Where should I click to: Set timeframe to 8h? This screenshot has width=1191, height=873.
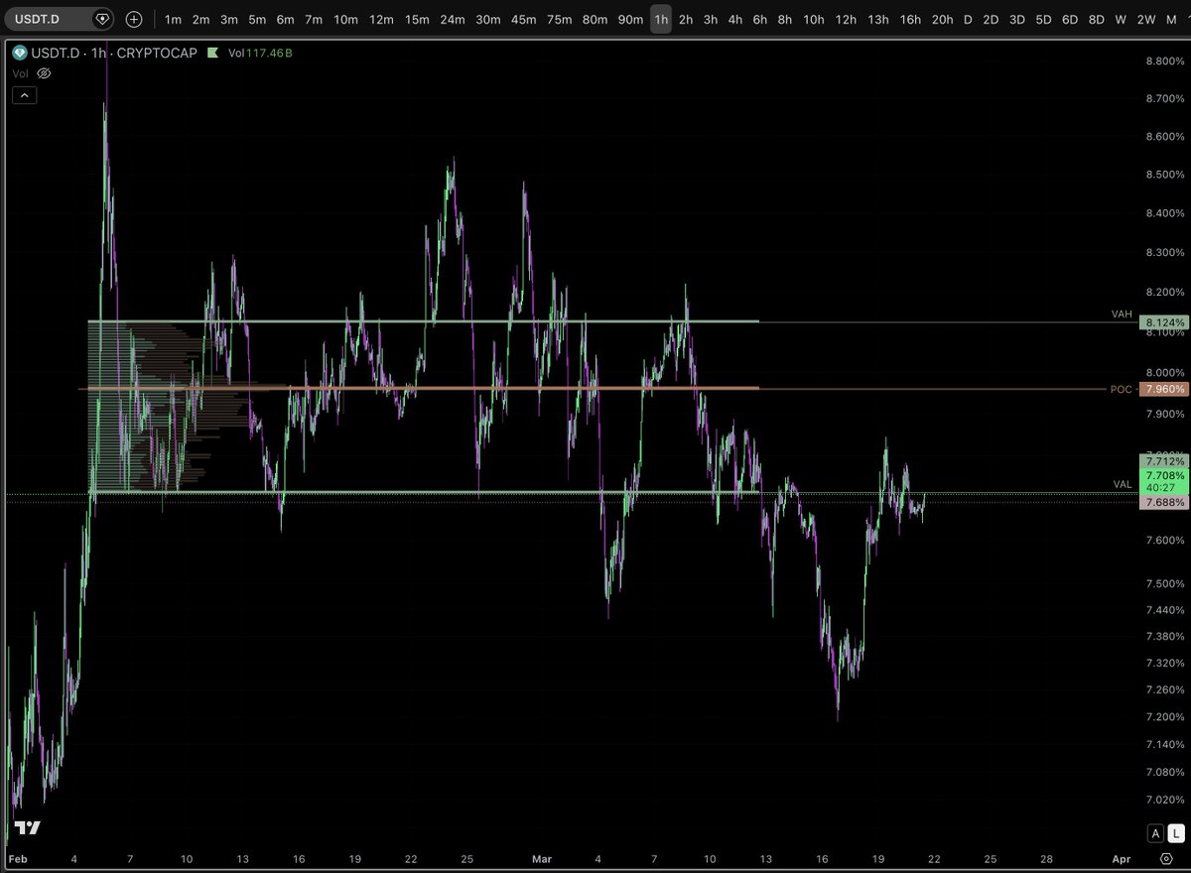[x=784, y=20]
